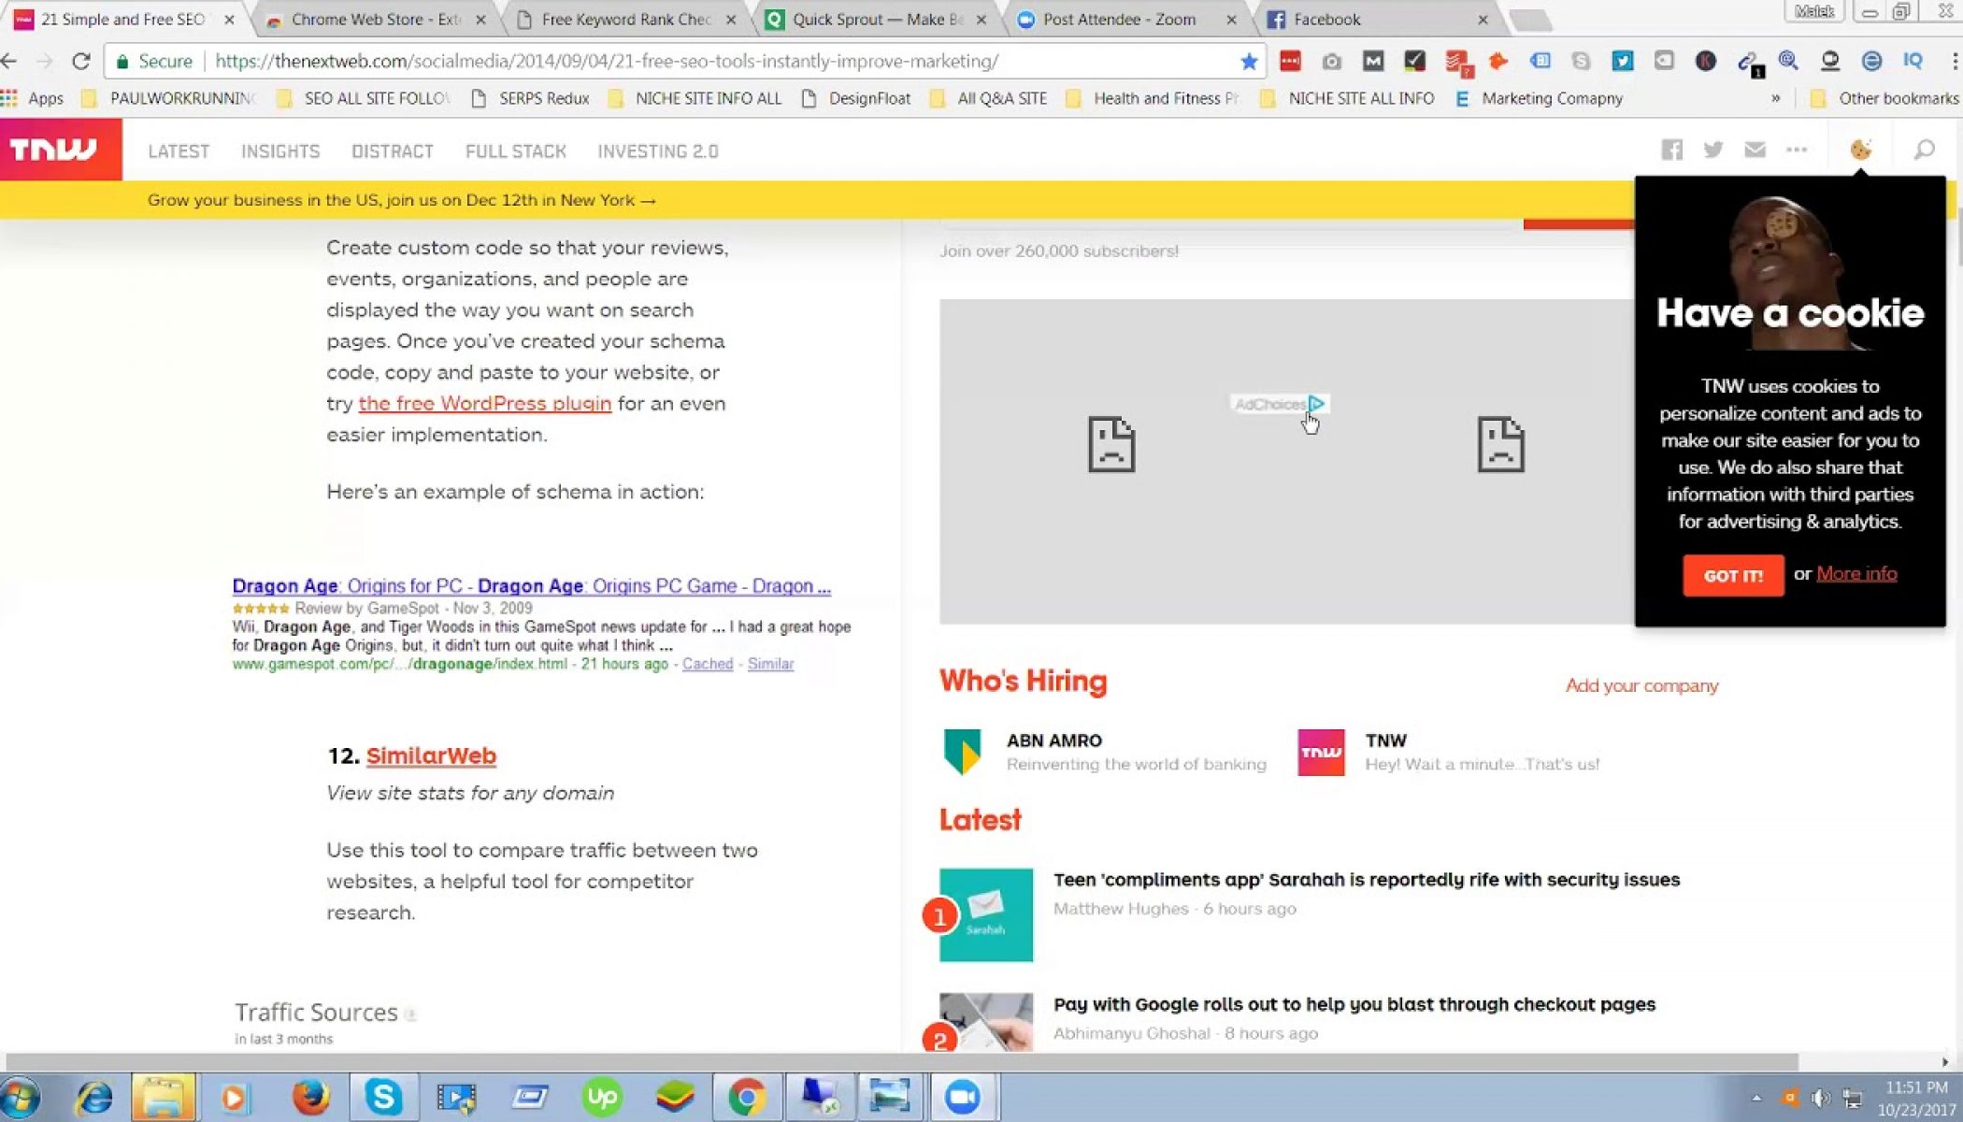This screenshot has width=1963, height=1122.
Task: Click the Add your company link
Action: [x=1641, y=686]
